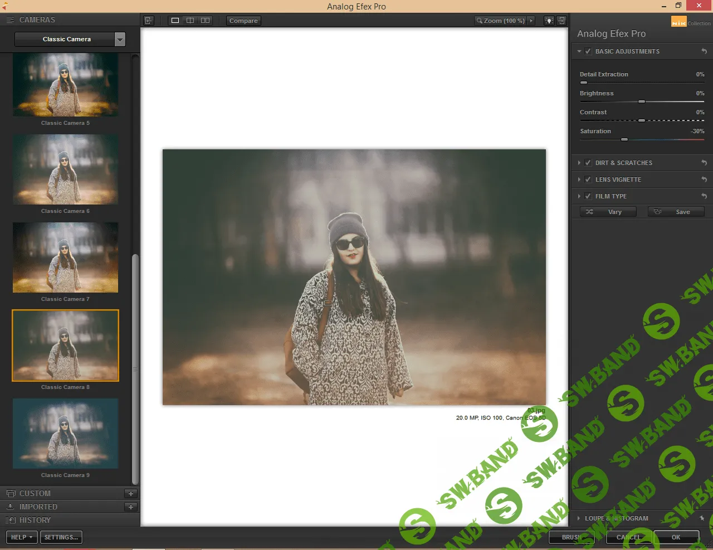The height and width of the screenshot is (550, 713).
Task: Toggle the Basic Adjustments checkbox
Action: point(589,51)
